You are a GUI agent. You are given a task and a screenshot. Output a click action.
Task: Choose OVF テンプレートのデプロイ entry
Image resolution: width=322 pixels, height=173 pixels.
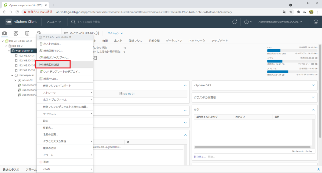coord(65,72)
